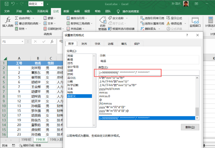Click the Save icon in title bar
Viewport: 215px width, 148px height.
(6, 4)
